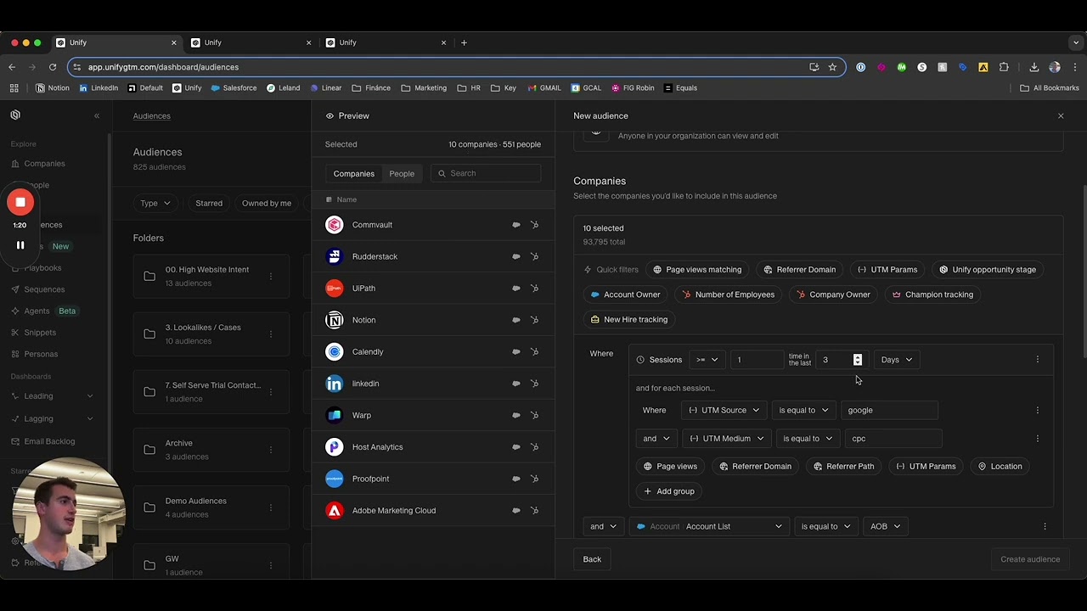Open the Sessions operator >= dropdown
This screenshot has height=611, width=1087.
click(707, 360)
